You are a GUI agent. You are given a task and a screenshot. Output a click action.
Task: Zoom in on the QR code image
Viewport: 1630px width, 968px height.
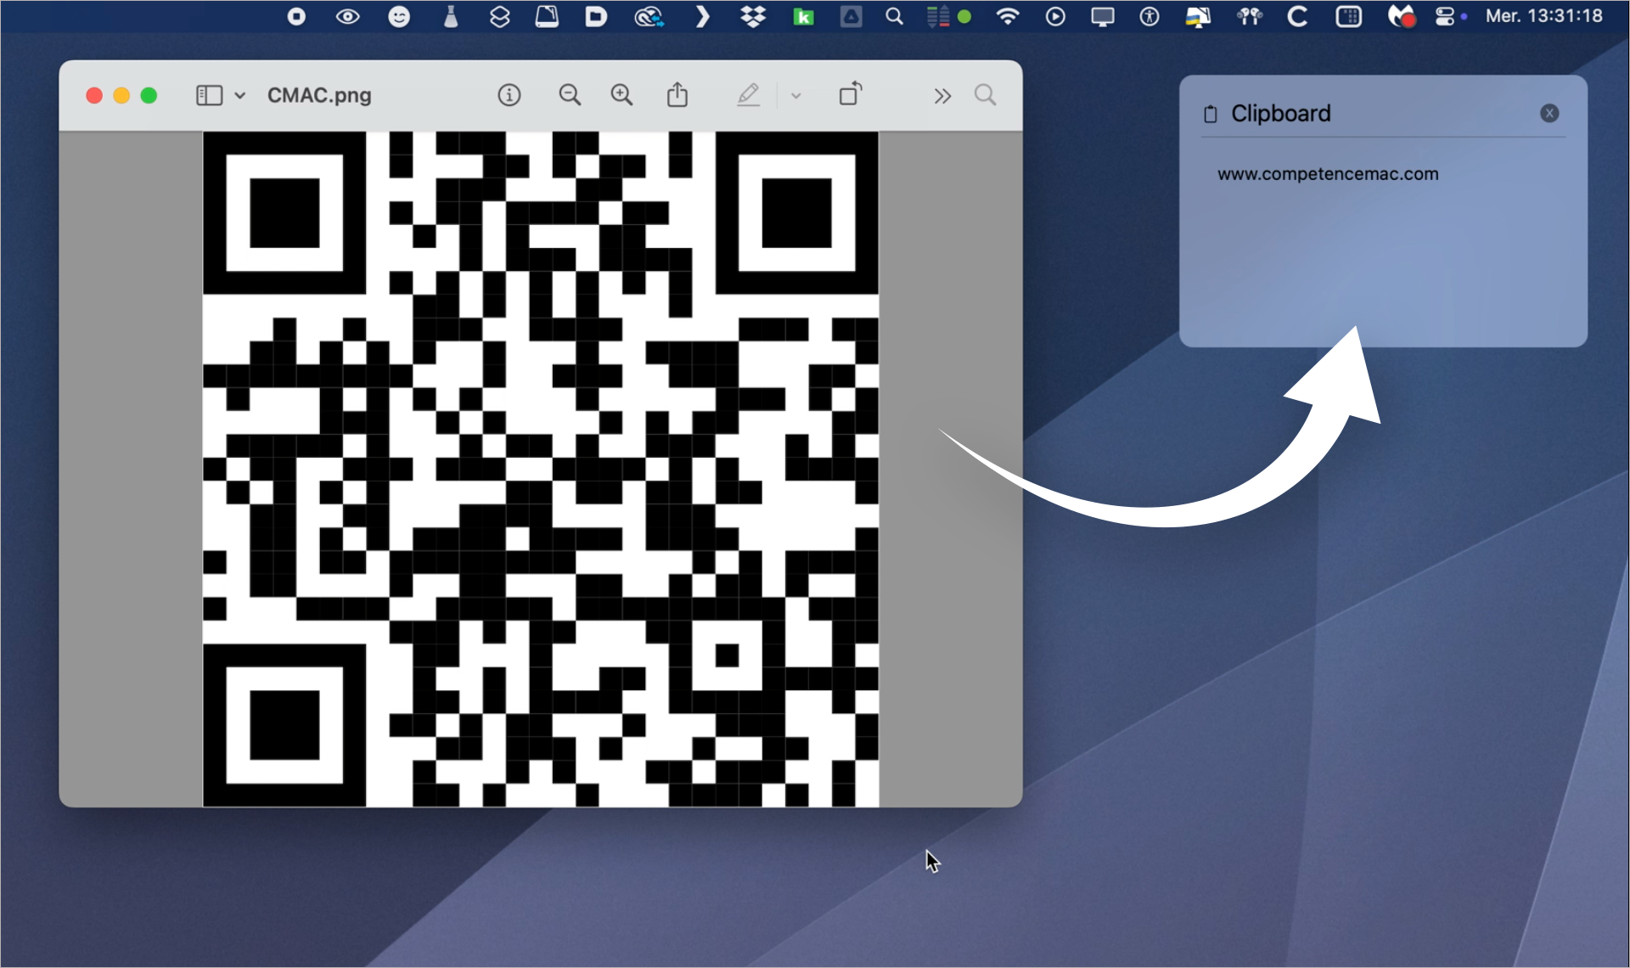point(621,95)
